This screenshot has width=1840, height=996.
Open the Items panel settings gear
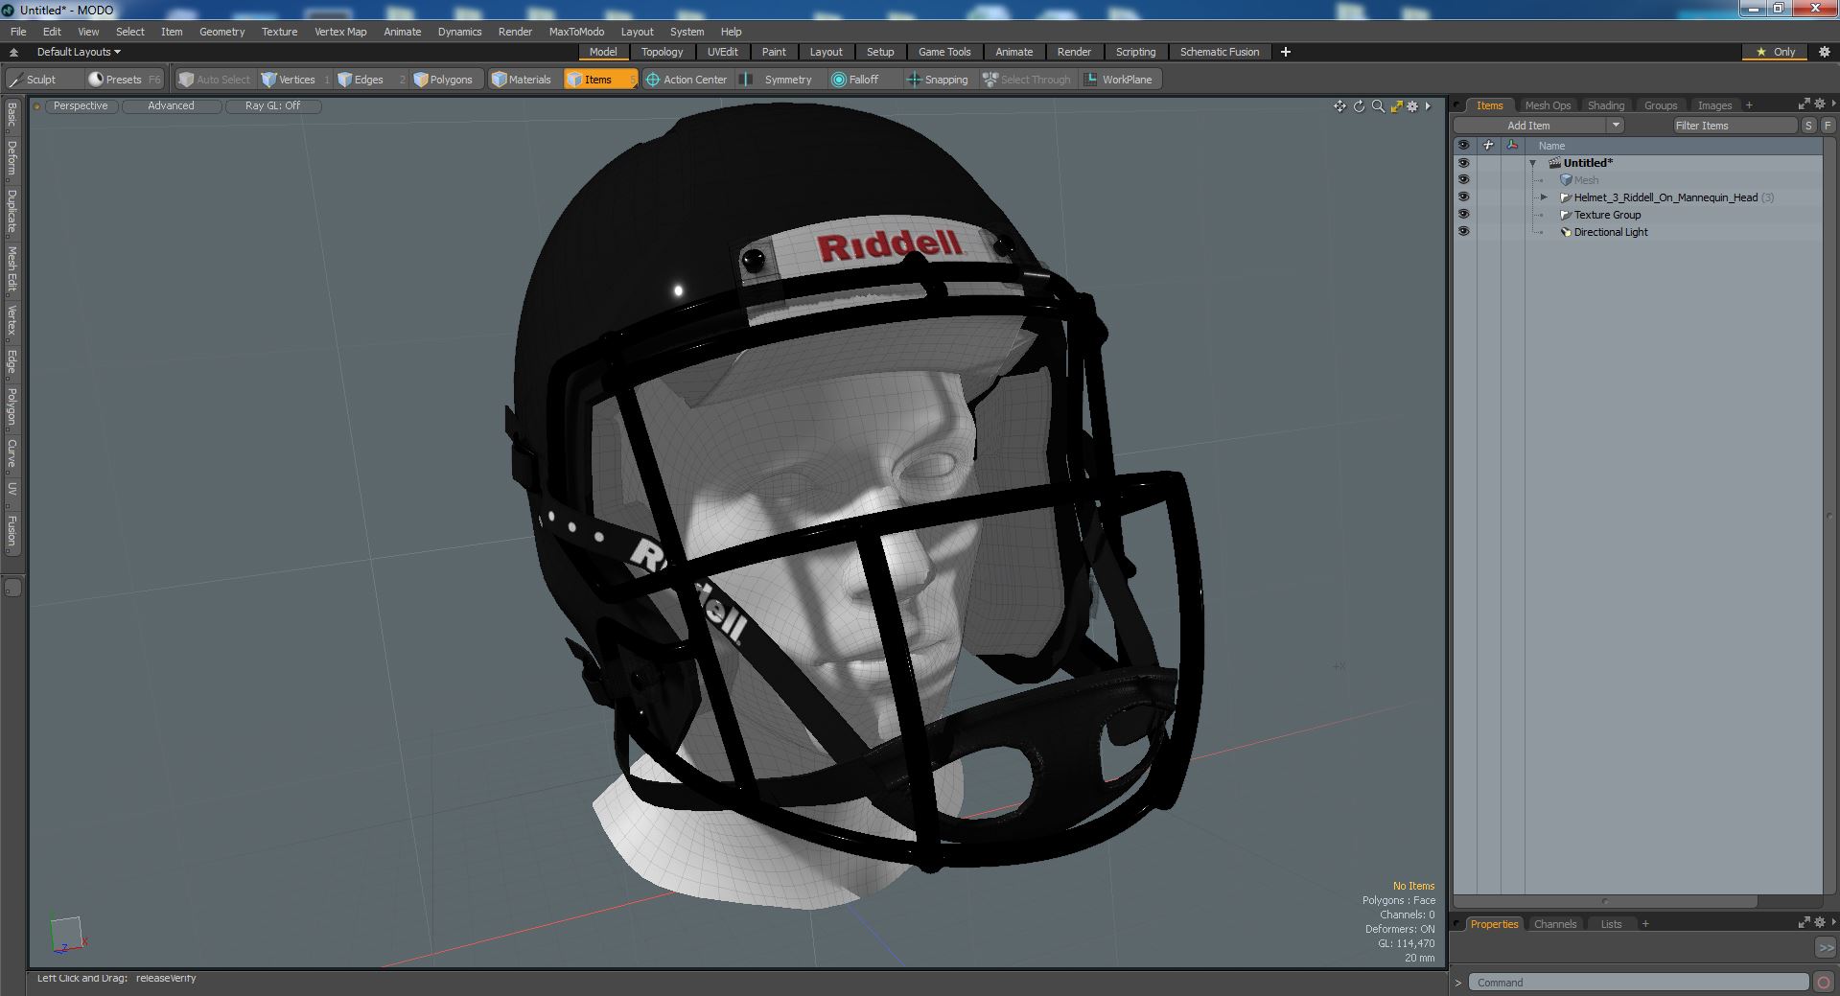click(1820, 104)
